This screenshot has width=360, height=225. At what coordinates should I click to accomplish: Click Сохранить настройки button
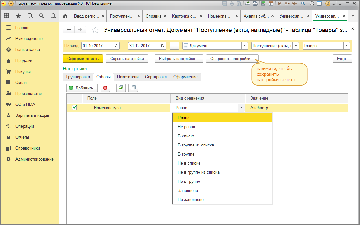(x=232, y=59)
